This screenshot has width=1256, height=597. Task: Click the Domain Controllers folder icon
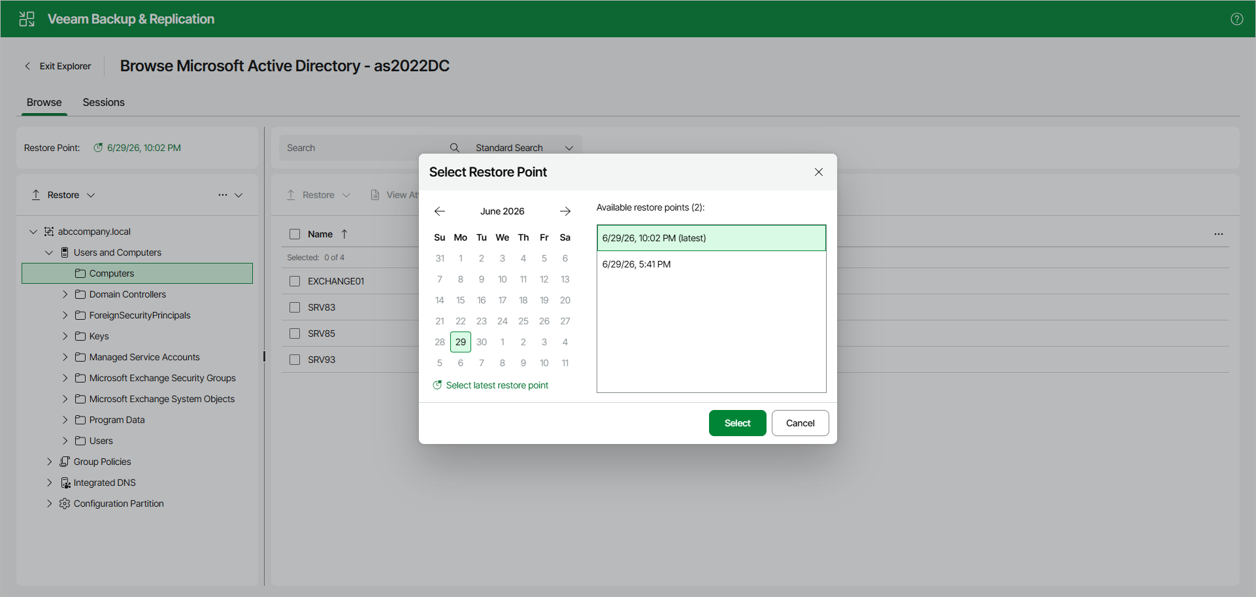tap(80, 294)
